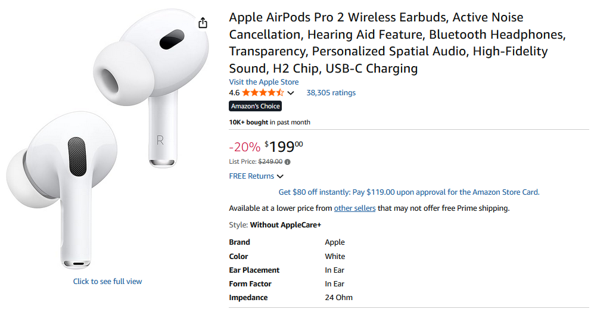
Task: Click the 4.6 rating number
Action: coord(234,93)
